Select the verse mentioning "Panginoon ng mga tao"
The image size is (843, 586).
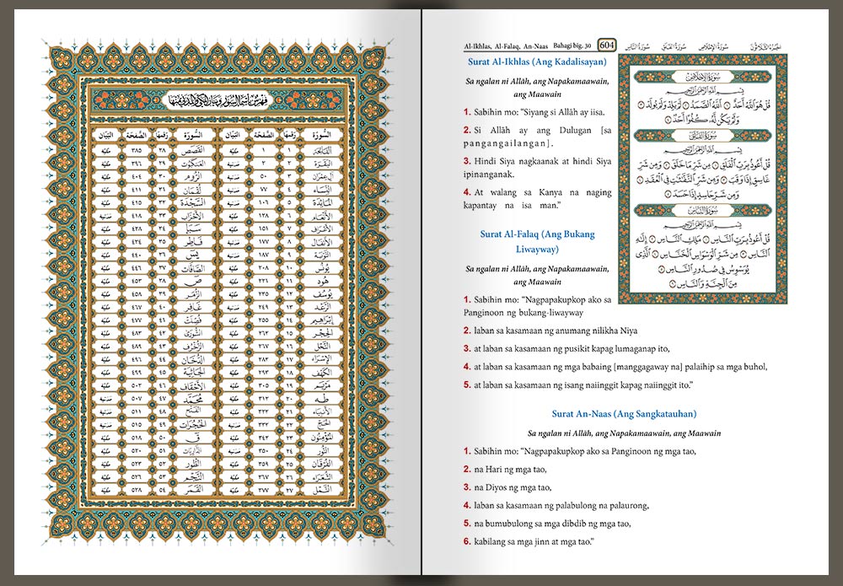[x=580, y=451]
